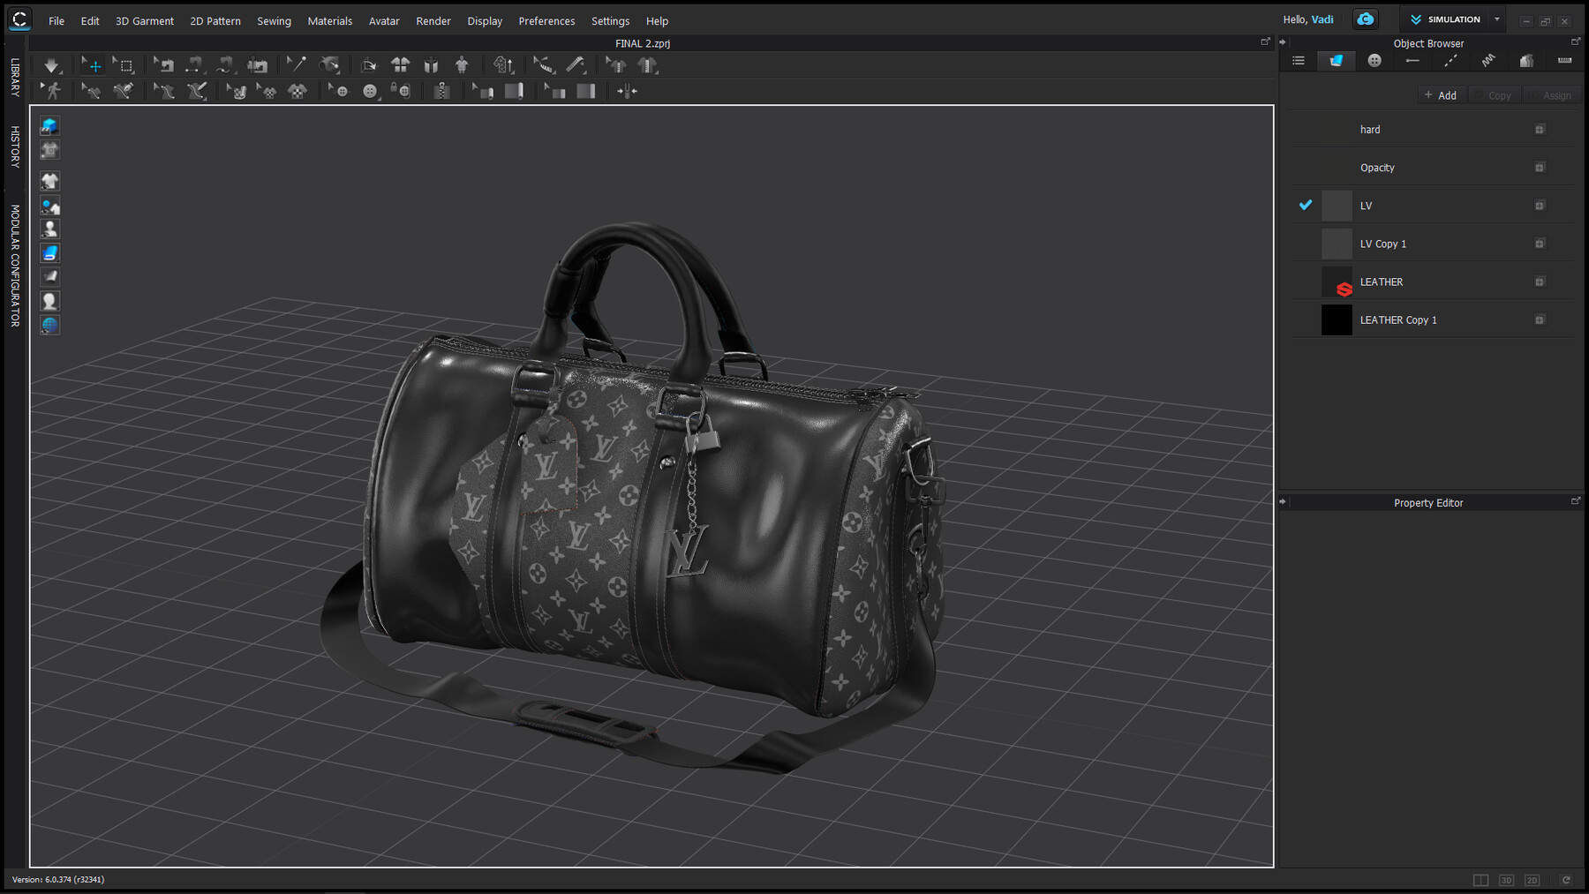Toggle Show Garment white shirt icon in viewport
Viewport: 1589px width, 894px height.
point(49,181)
